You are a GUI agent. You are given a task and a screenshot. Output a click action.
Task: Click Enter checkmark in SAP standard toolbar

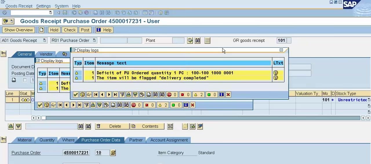coord(5,13)
